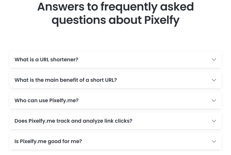
Task: Click chevron icon next to 'Who can use Pixelfy.me?'
Action: coord(214,100)
